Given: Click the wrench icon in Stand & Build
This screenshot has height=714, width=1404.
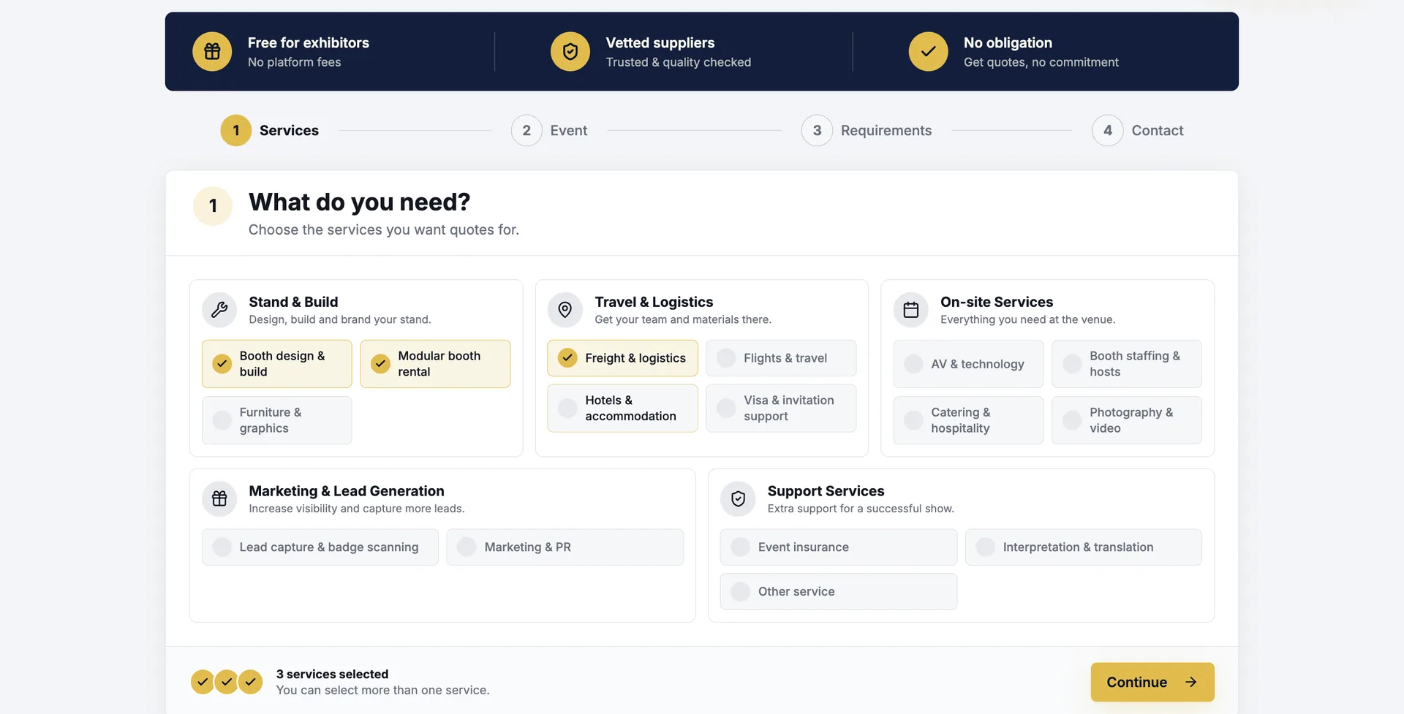Looking at the screenshot, I should (219, 310).
